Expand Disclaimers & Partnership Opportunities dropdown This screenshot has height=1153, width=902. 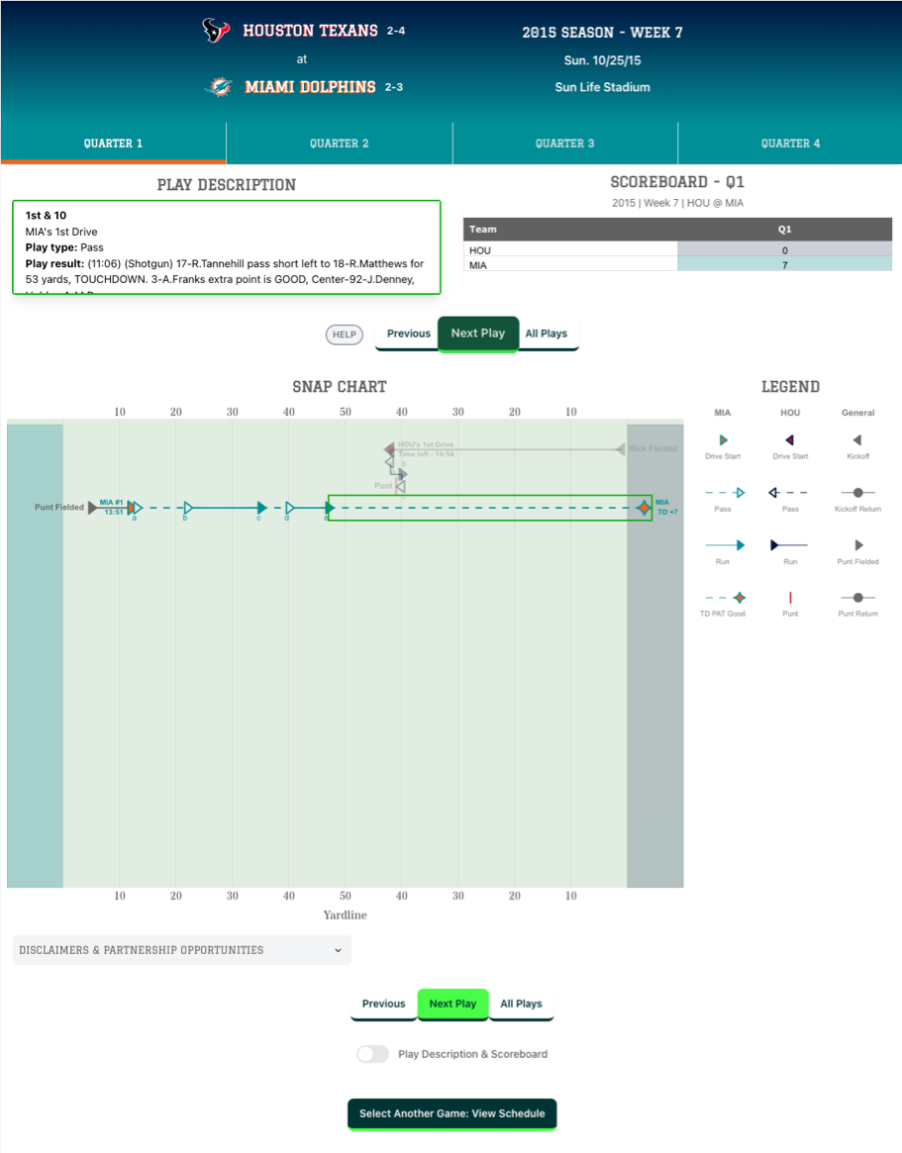tap(182, 950)
